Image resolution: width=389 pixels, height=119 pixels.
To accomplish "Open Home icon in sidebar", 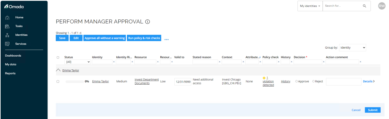I will pos(7,17).
